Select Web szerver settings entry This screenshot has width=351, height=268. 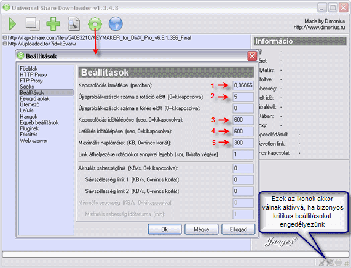click(34, 141)
